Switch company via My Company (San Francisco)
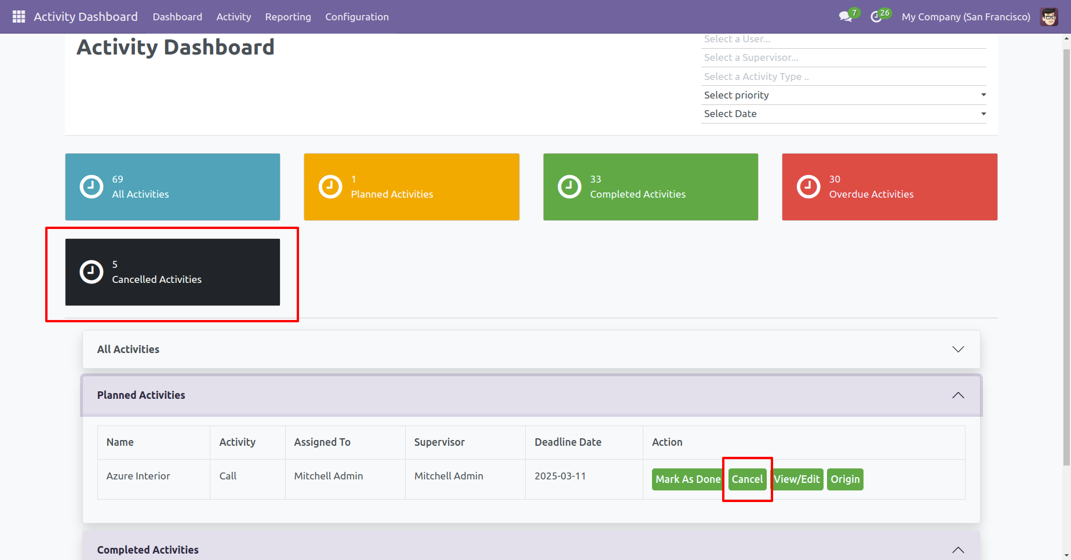 tap(966, 17)
